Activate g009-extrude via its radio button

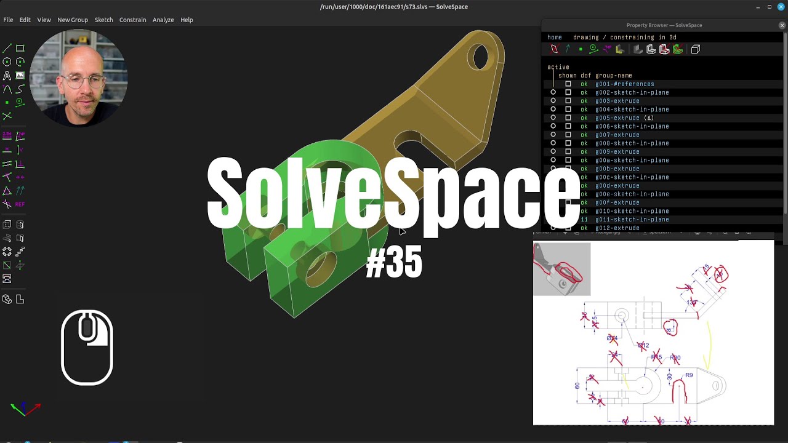[x=553, y=152]
